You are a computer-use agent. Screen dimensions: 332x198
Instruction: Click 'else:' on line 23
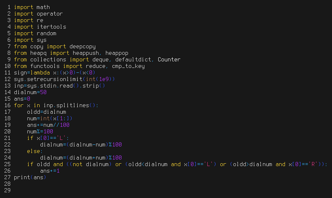pos(35,152)
